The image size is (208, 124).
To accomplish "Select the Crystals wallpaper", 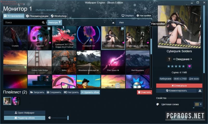I will click(x=15, y=38).
